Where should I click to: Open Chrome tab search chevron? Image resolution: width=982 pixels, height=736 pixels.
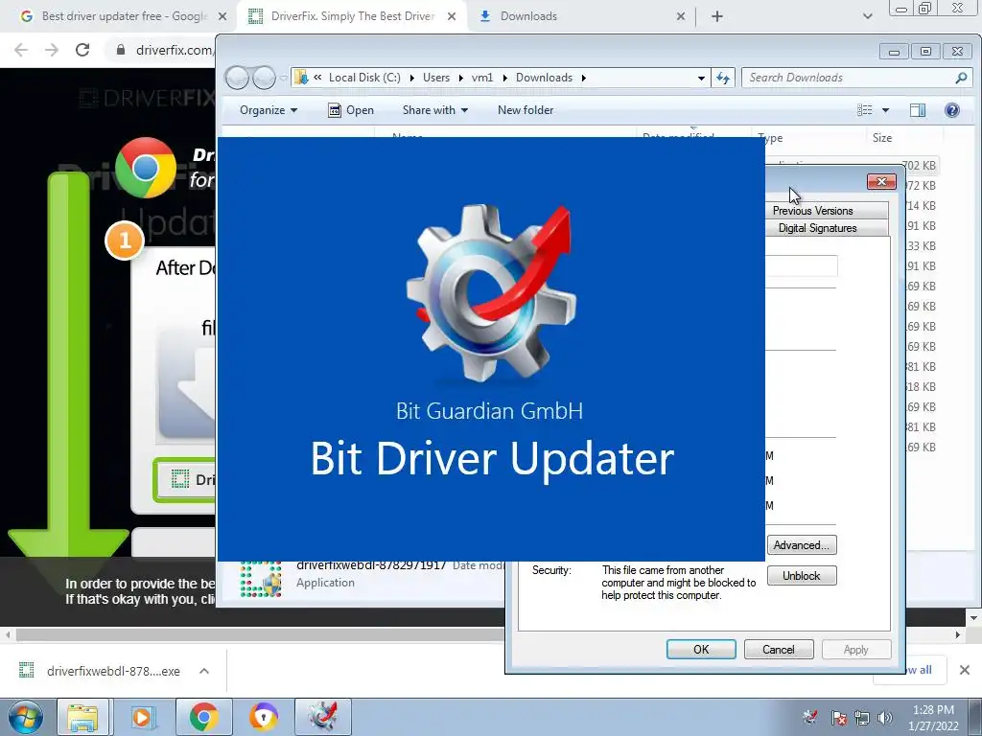click(x=867, y=16)
